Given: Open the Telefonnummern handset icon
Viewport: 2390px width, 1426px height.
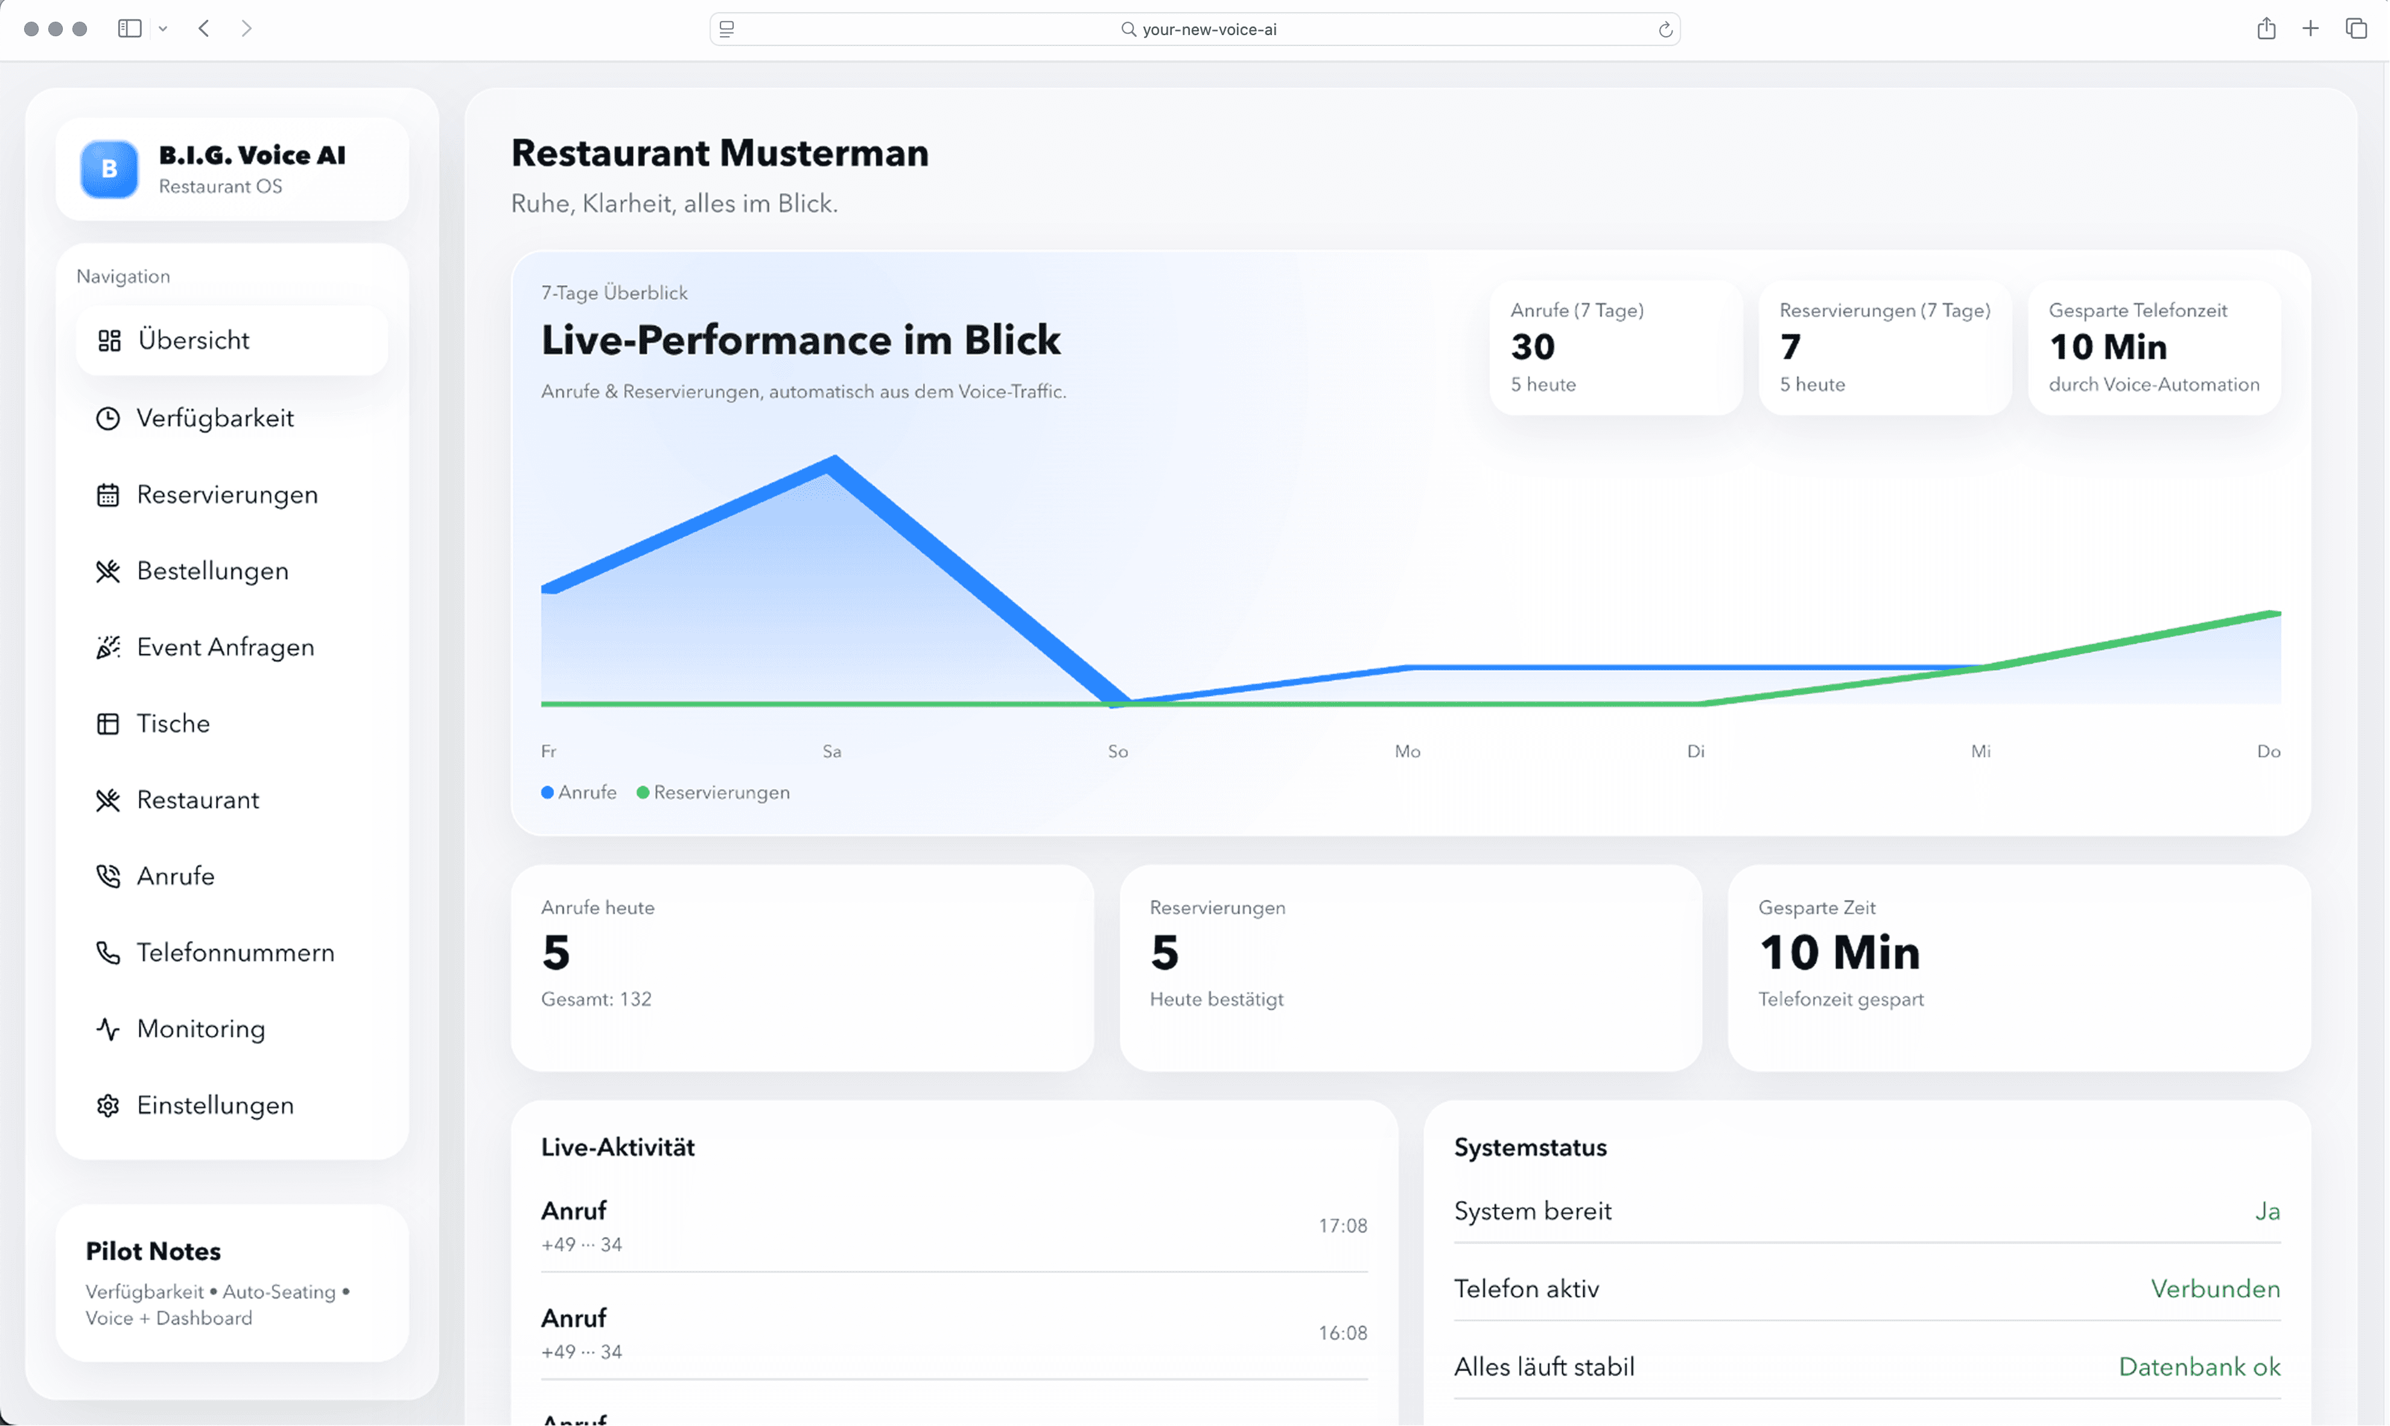Looking at the screenshot, I should [x=109, y=952].
